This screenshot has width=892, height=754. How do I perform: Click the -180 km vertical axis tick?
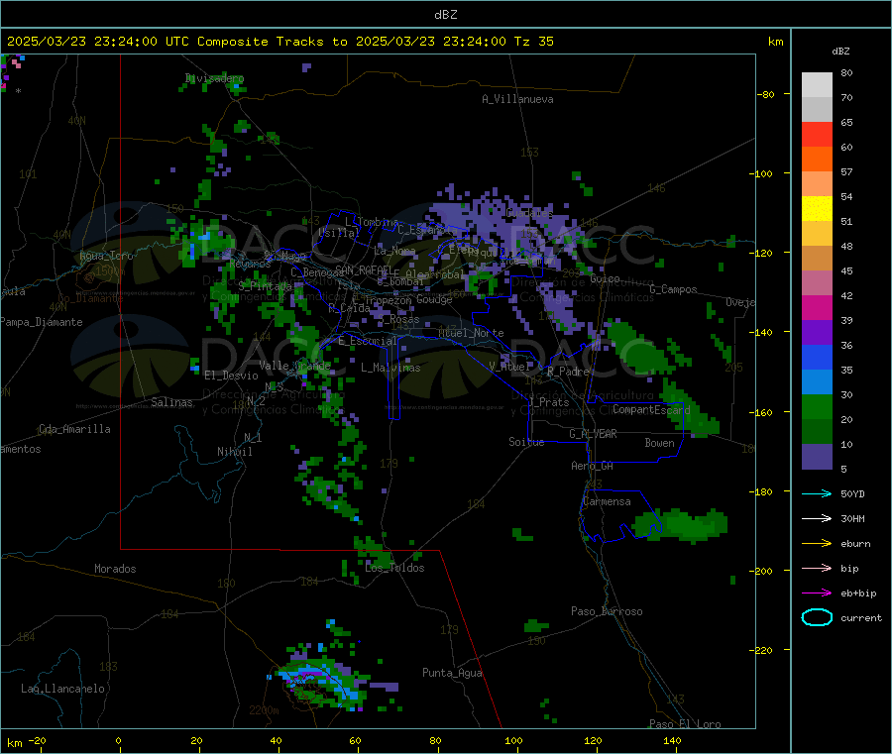tap(762, 491)
